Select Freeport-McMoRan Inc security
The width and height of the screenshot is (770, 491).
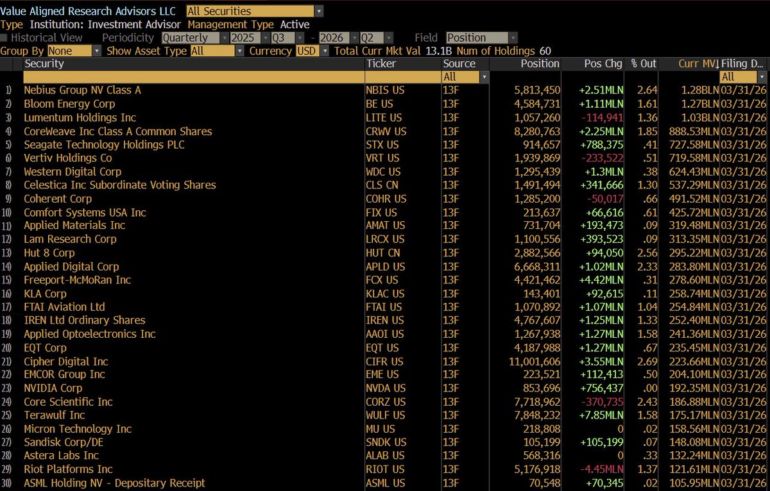pyautogui.click(x=77, y=279)
